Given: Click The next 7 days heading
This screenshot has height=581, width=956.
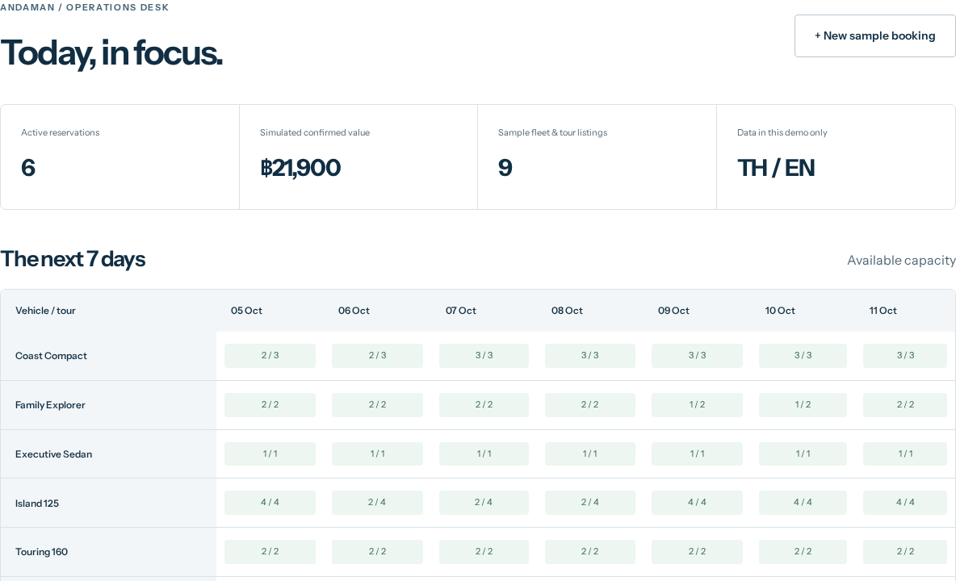Looking at the screenshot, I should (x=73, y=260).
